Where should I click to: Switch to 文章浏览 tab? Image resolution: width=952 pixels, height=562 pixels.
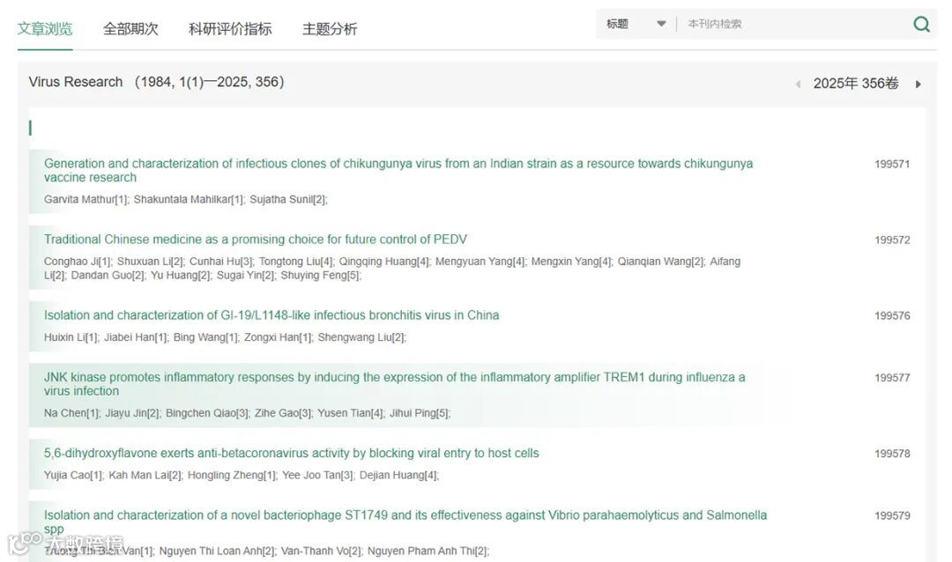point(45,28)
